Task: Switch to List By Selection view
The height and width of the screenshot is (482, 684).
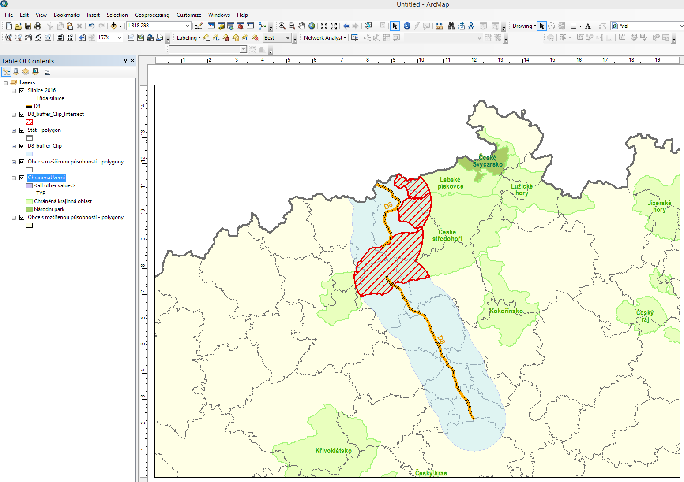Action: click(x=35, y=72)
